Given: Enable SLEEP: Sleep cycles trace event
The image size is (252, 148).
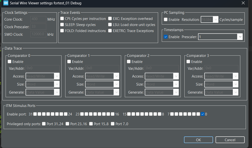Looking at the screenshot, I should (x=62, y=25).
